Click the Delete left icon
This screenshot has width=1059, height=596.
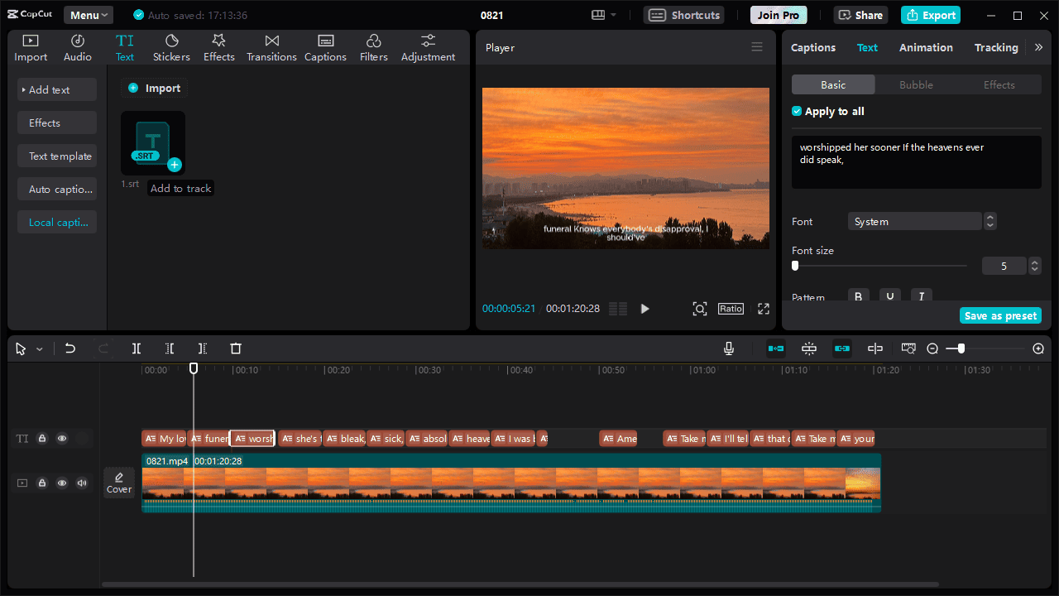tap(170, 348)
